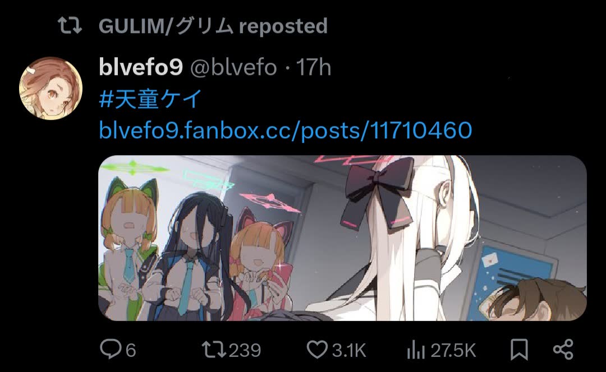Open the GULIM/グリム reposted profile label
This screenshot has width=606, height=372.
point(213,26)
